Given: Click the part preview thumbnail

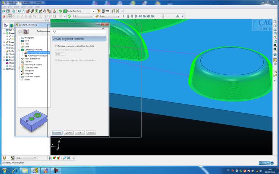Looking at the screenshot, I should [33, 121].
